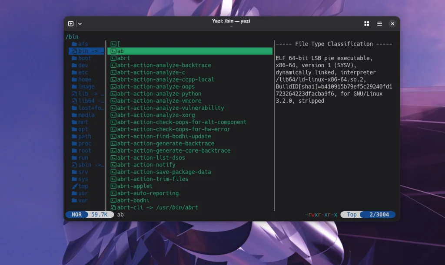Select abrt-action-find-bodhi-update

pyautogui.click(x=164, y=137)
